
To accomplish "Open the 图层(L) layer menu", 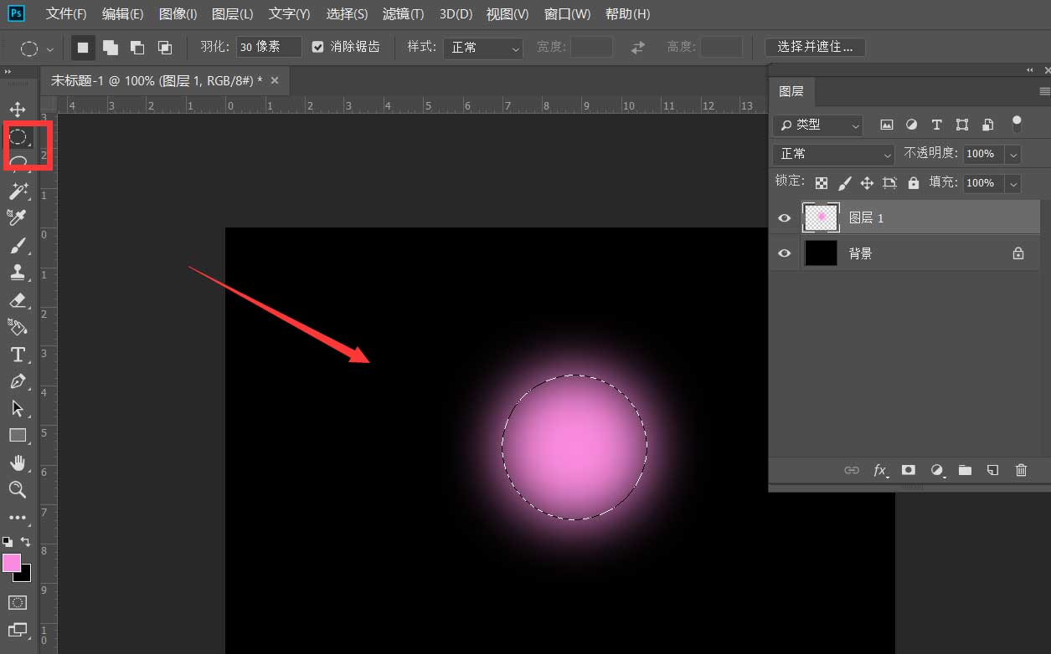I will 233,14.
